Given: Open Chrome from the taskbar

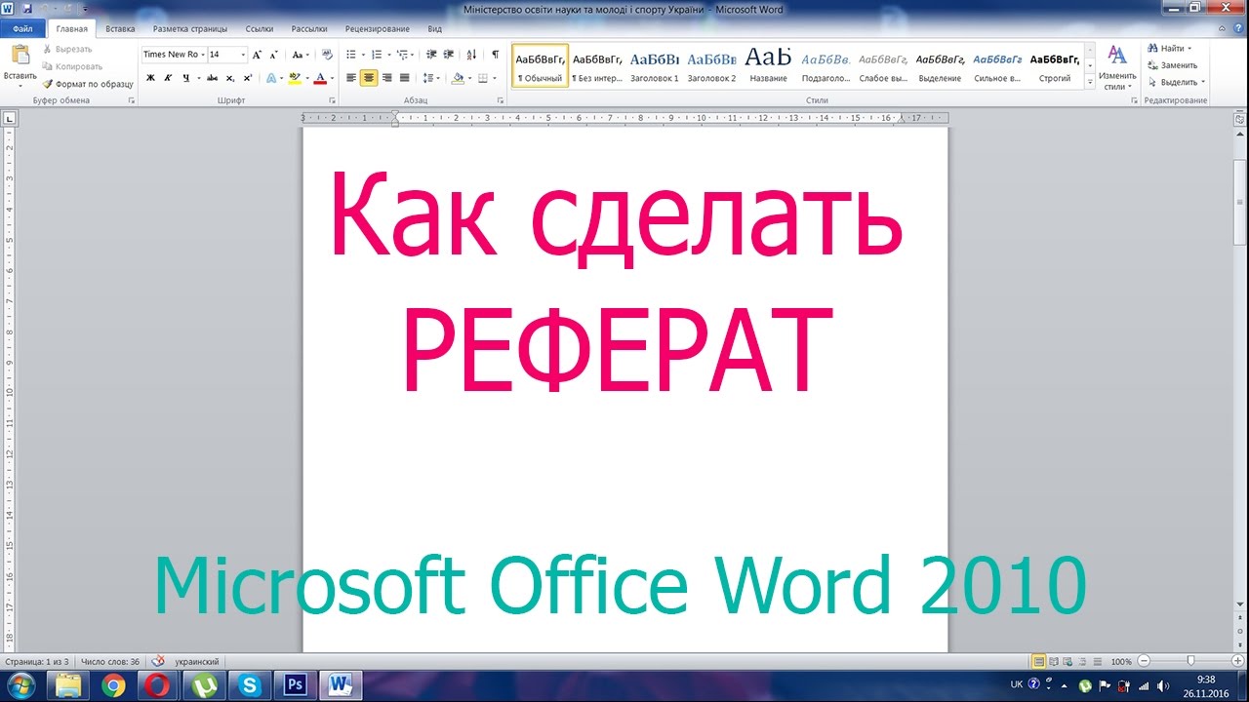Looking at the screenshot, I should [113, 685].
